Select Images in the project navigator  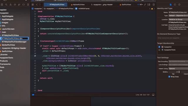(5, 23)
